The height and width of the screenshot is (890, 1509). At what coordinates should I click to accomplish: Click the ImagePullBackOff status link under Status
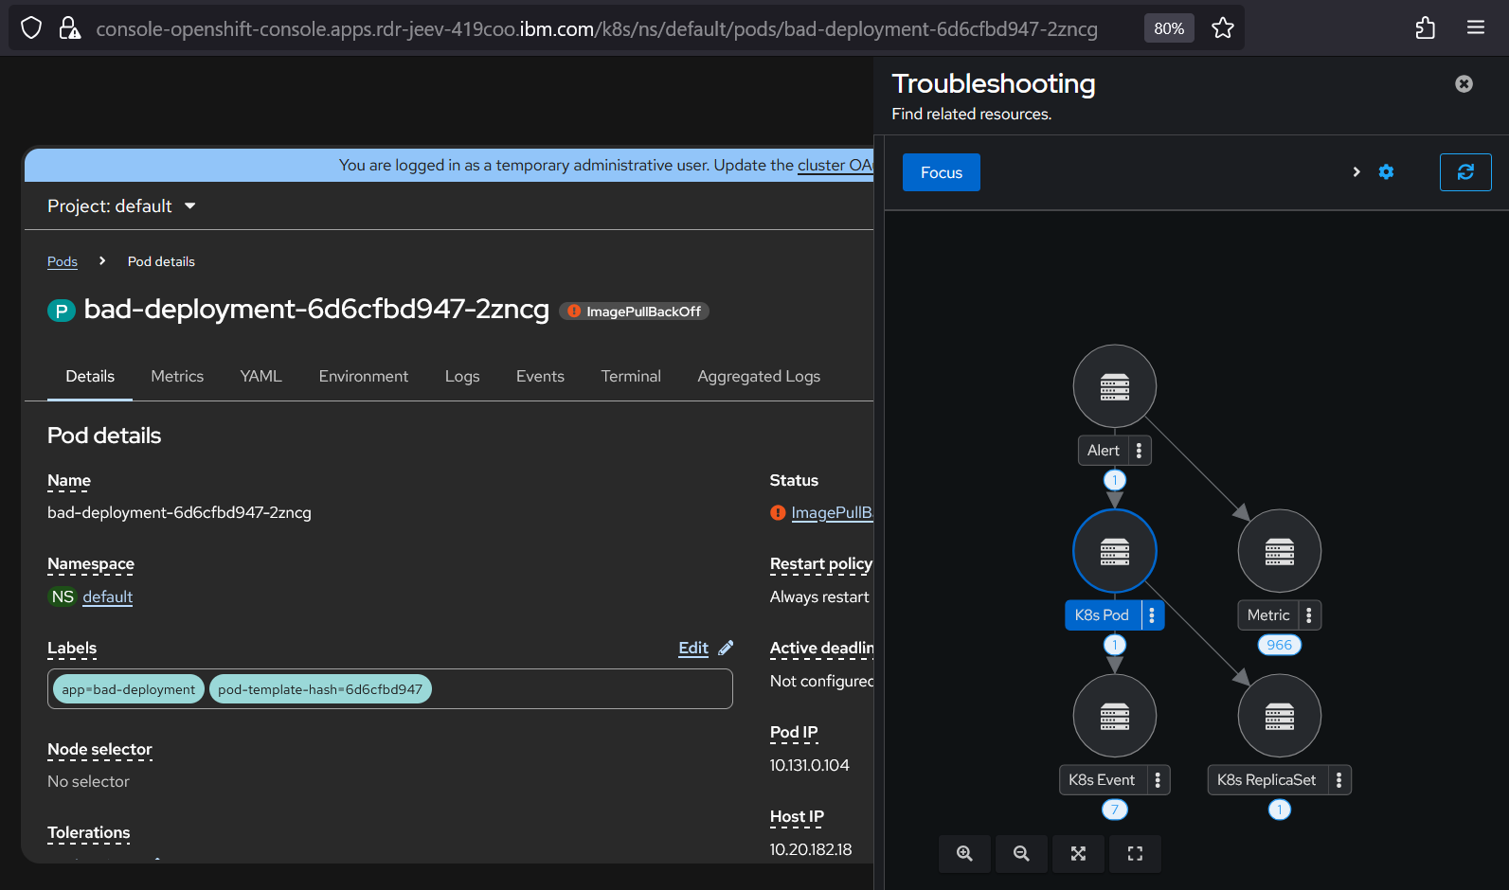point(832,512)
